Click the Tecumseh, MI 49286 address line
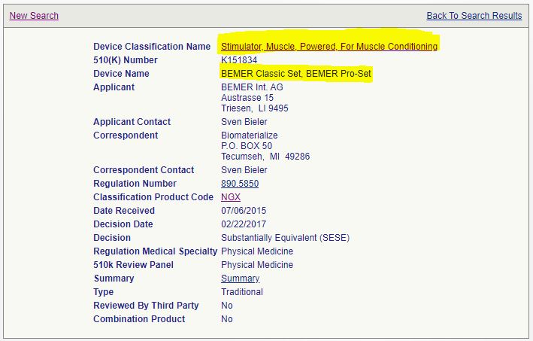Screen dimensions: 533x341 265,157
